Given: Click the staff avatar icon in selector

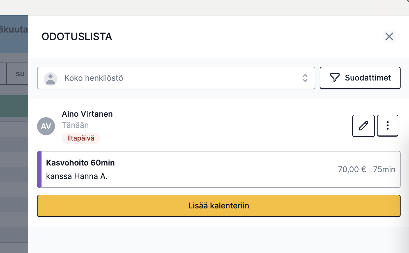Looking at the screenshot, I should pyautogui.click(x=50, y=79).
